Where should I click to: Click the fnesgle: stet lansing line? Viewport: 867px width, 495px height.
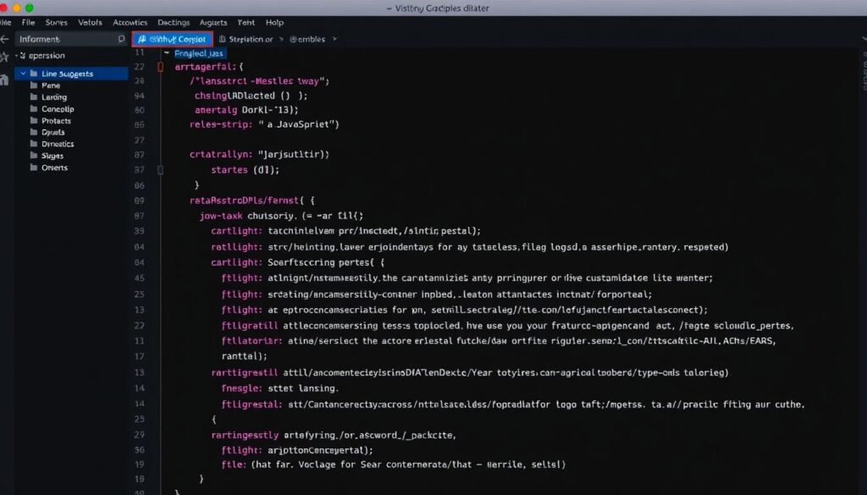(x=279, y=388)
